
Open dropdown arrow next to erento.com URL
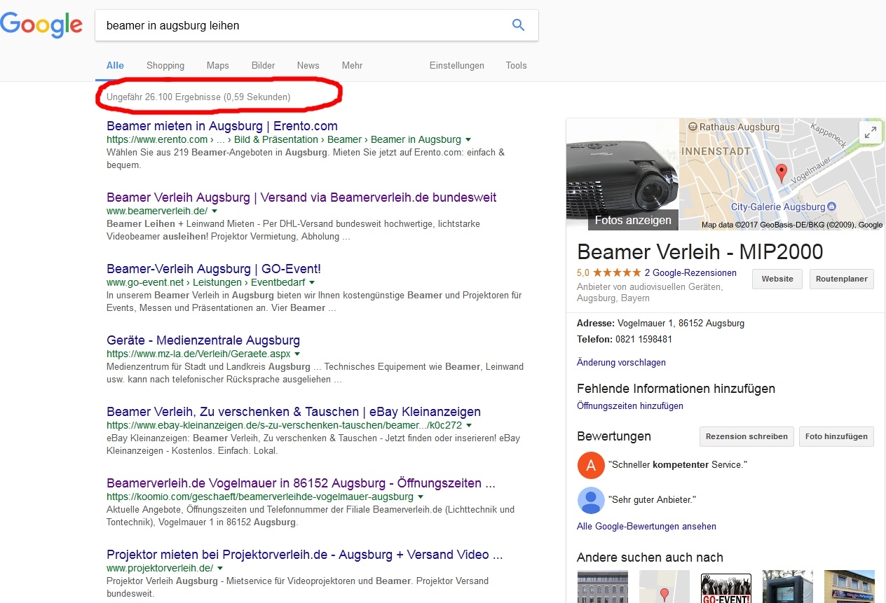[468, 139]
